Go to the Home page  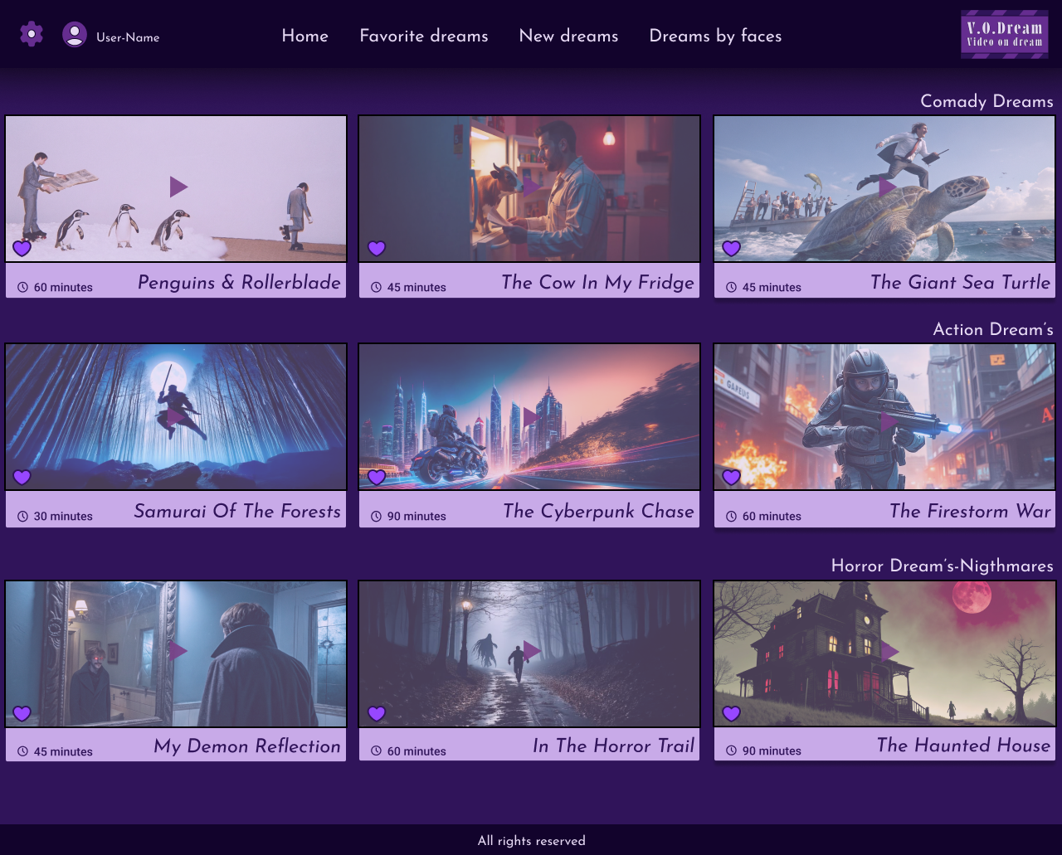(304, 36)
